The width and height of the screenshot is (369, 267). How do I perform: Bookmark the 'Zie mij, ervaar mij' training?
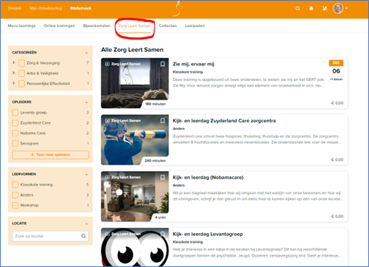click(162, 64)
